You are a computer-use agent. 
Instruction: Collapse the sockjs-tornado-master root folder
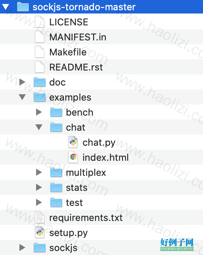[6, 7]
